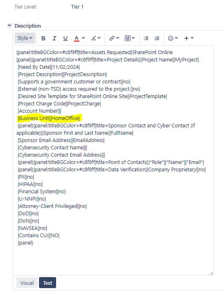The width and height of the screenshot is (224, 295).
Task: Open the attachment dropdown arrow
Action: tap(133, 38)
